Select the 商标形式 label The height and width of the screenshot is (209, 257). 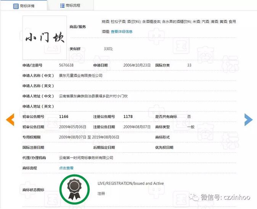pyautogui.click(x=162, y=137)
